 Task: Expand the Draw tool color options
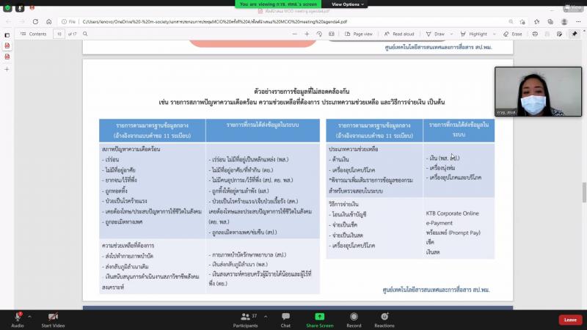pyautogui.click(x=451, y=34)
